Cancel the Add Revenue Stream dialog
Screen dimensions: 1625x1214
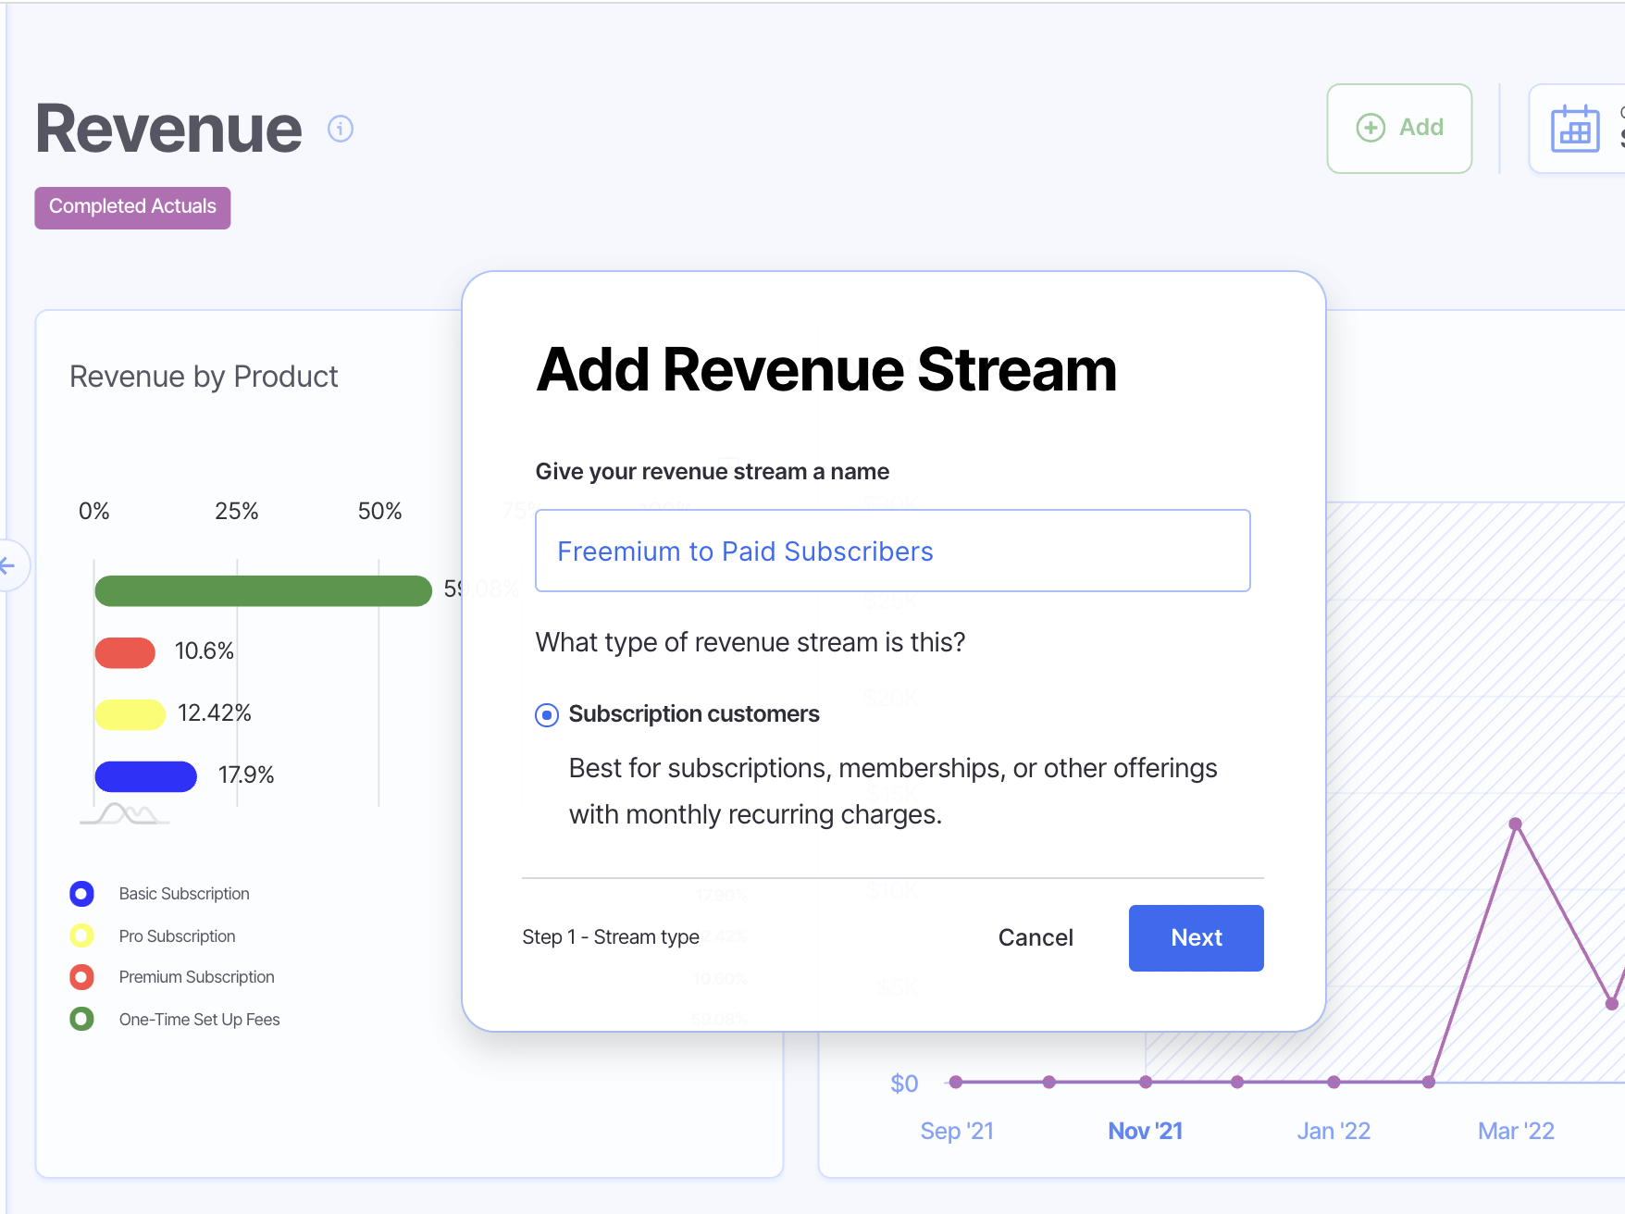(1036, 938)
